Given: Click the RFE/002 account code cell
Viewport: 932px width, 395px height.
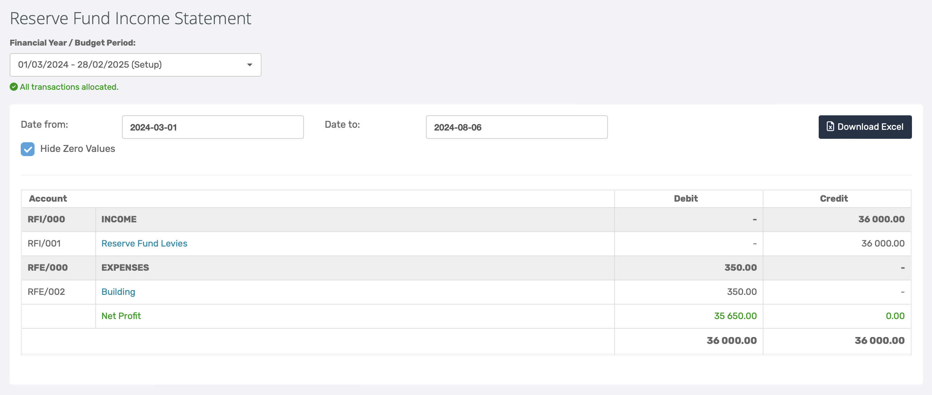Looking at the screenshot, I should coord(46,292).
